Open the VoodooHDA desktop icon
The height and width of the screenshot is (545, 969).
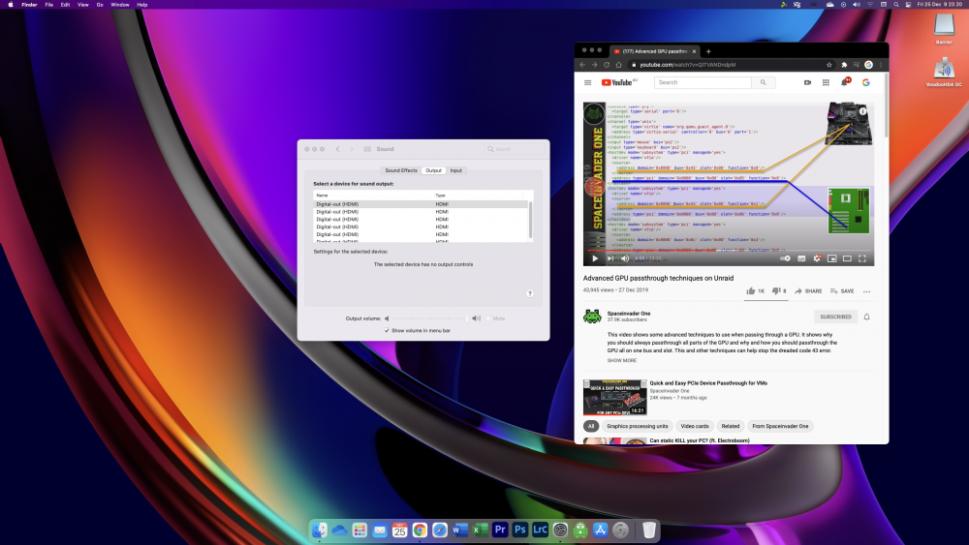(944, 71)
